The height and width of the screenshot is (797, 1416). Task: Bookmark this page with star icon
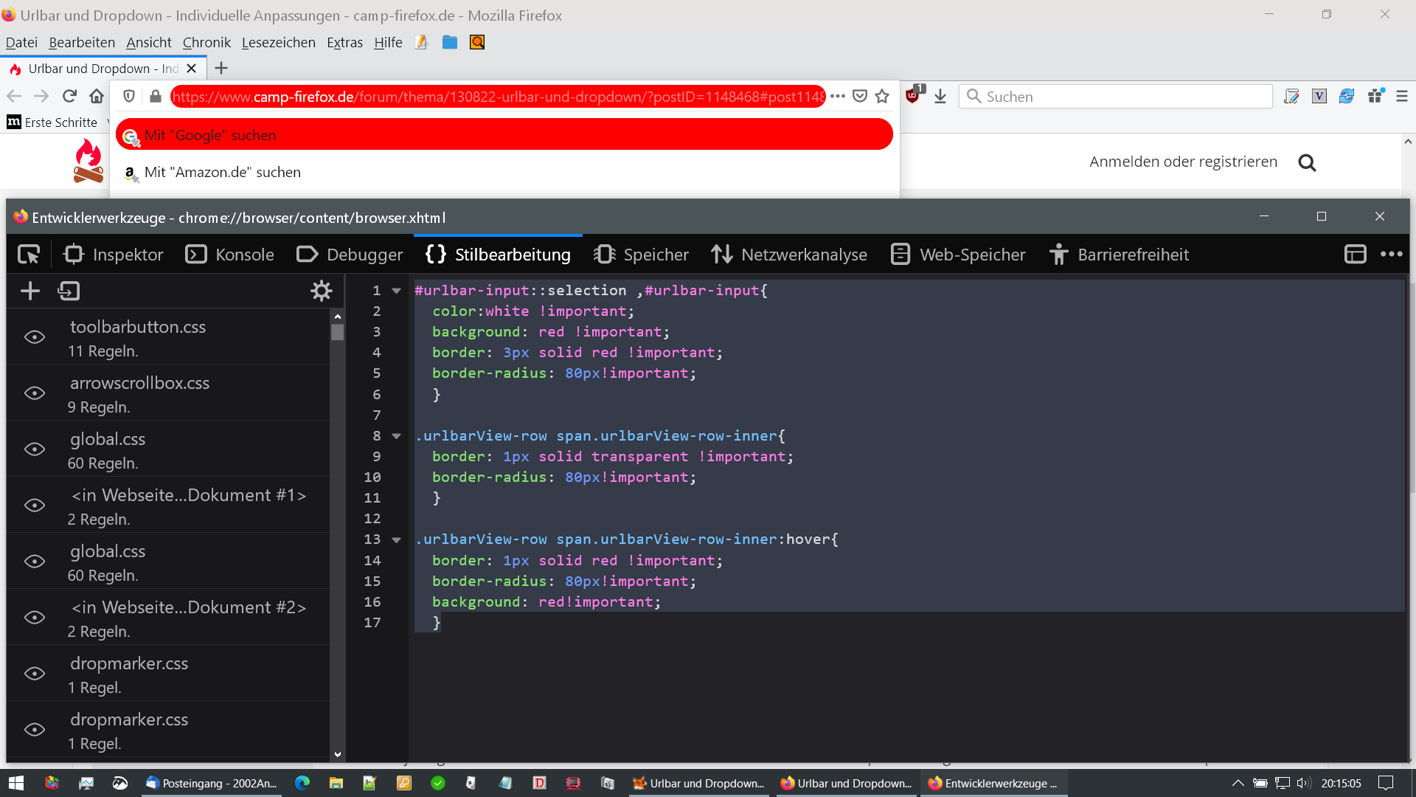coord(882,96)
